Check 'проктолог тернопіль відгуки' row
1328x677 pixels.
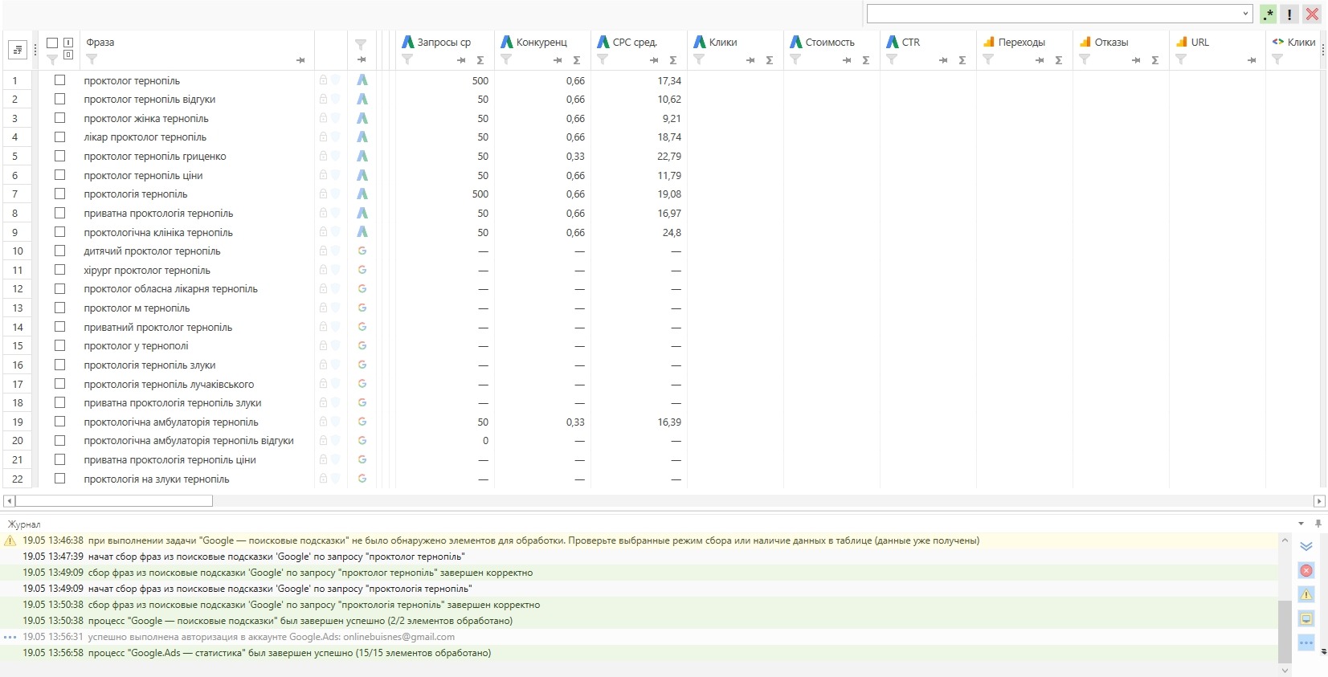coord(59,99)
